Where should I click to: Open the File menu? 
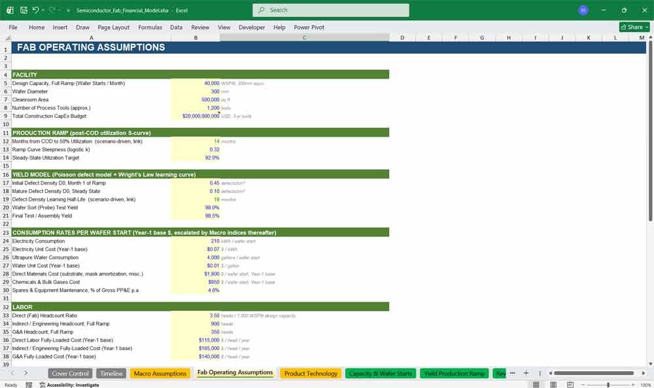[x=13, y=27]
